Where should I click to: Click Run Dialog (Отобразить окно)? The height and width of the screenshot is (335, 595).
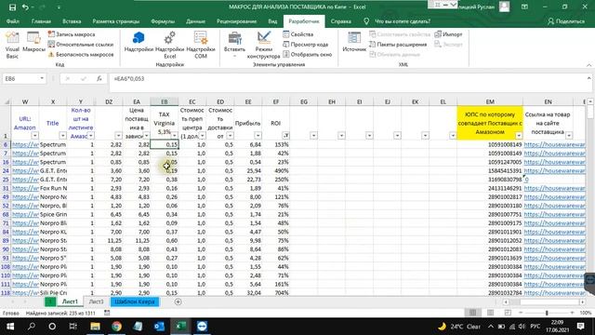(308, 55)
